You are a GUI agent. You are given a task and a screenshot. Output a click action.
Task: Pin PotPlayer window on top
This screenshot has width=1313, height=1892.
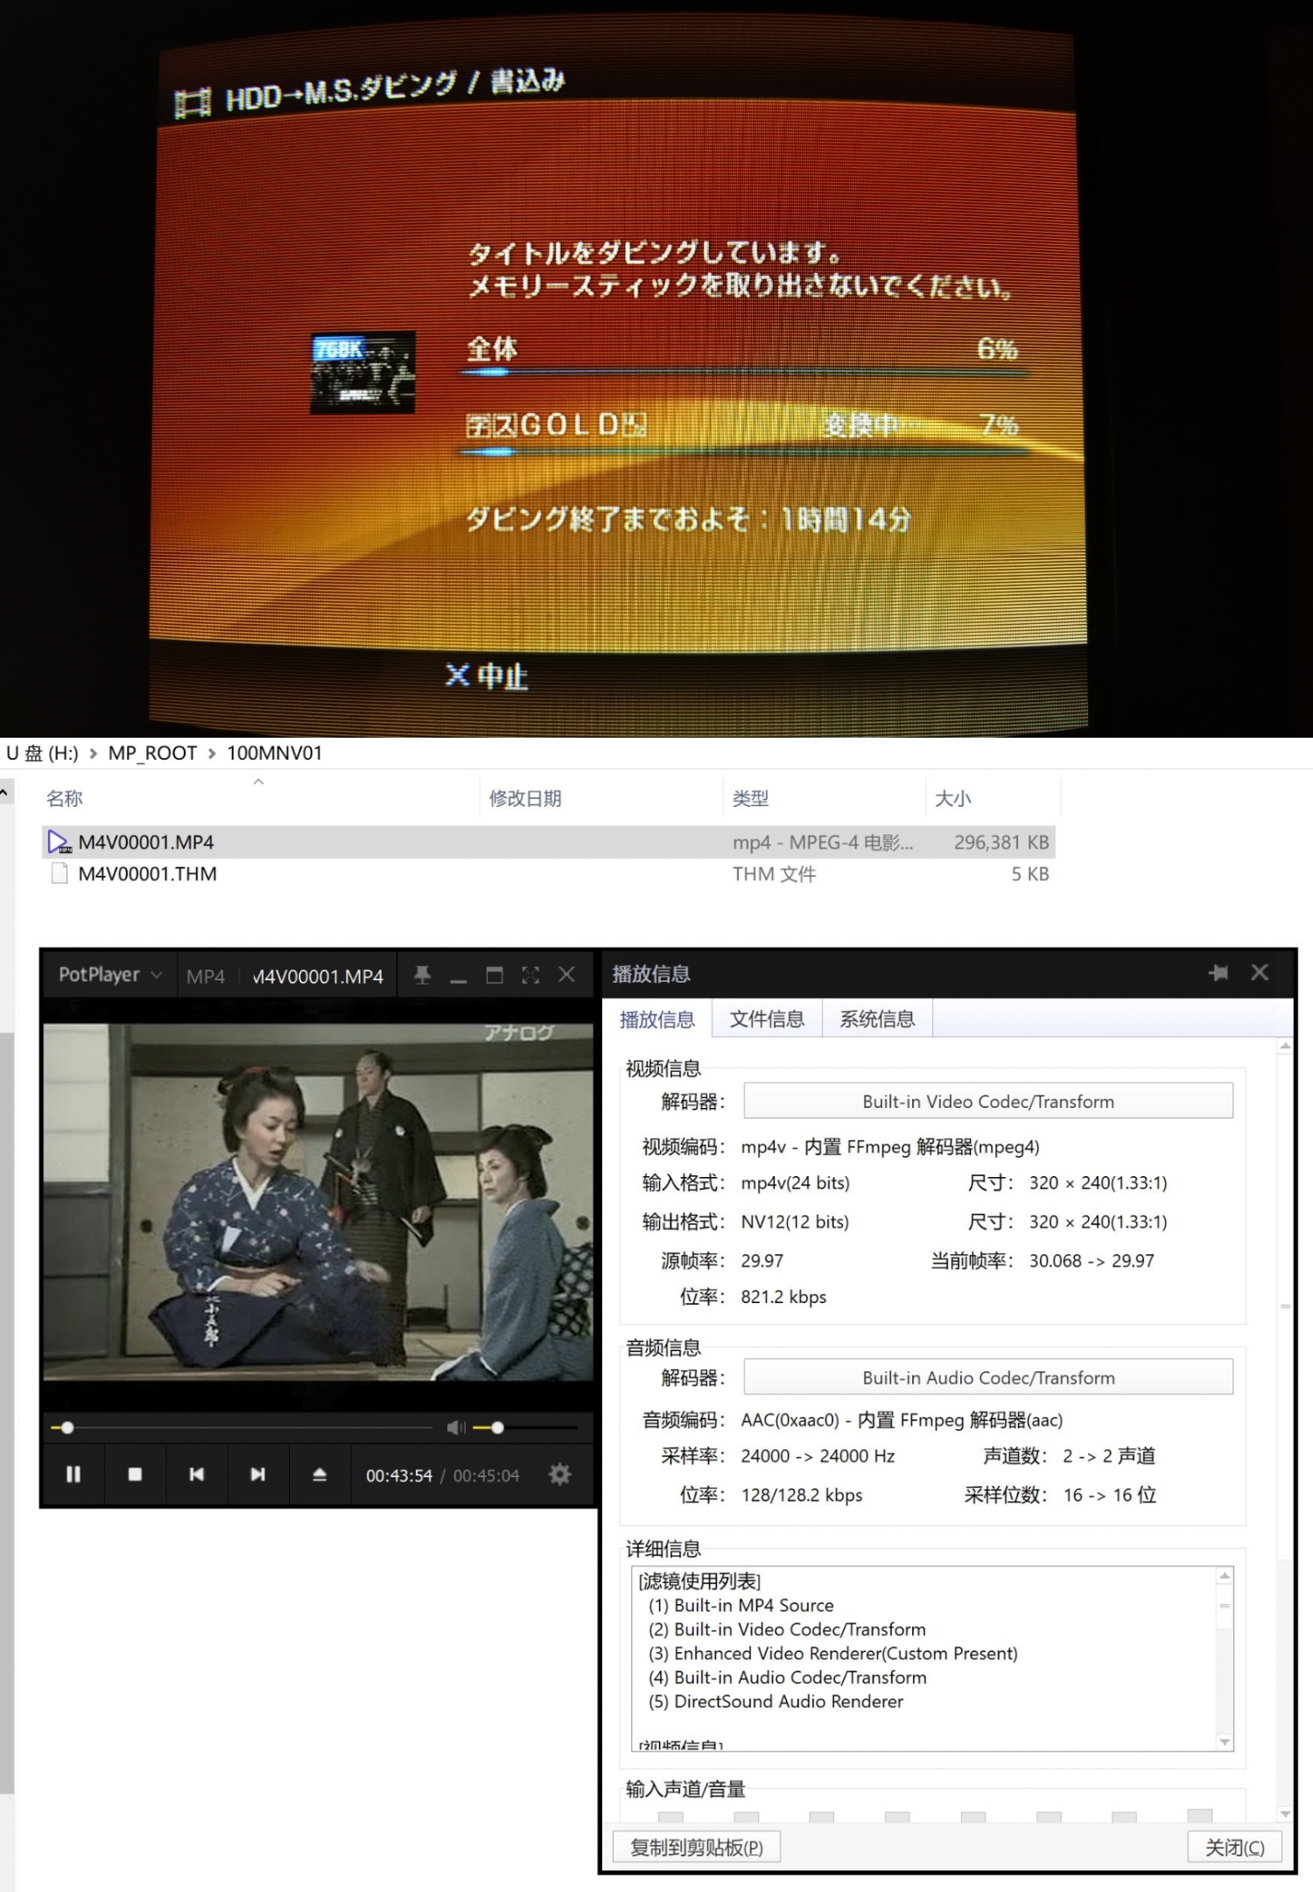click(422, 975)
